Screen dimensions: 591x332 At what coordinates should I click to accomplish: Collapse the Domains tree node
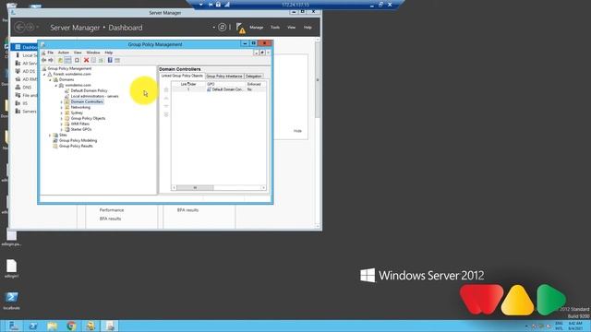click(50, 80)
